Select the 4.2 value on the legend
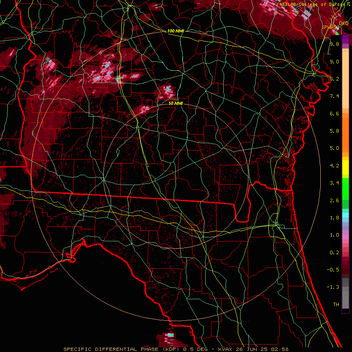This screenshot has width=352, height=352. (x=334, y=166)
